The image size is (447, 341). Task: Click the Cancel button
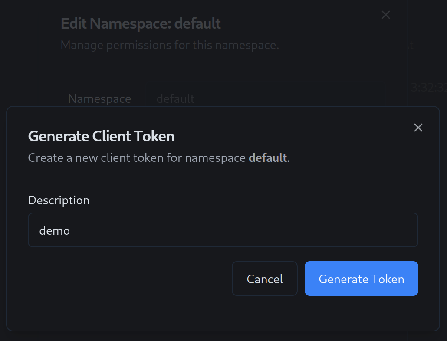[264, 279]
